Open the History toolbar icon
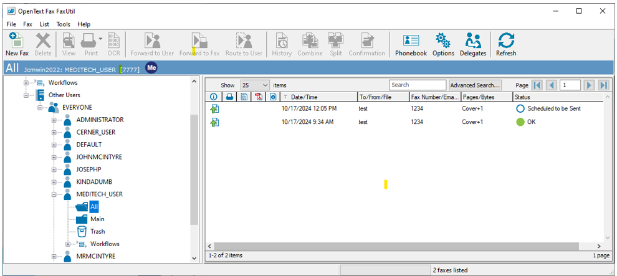Image resolution: width=617 pixels, height=276 pixels. coord(282,44)
